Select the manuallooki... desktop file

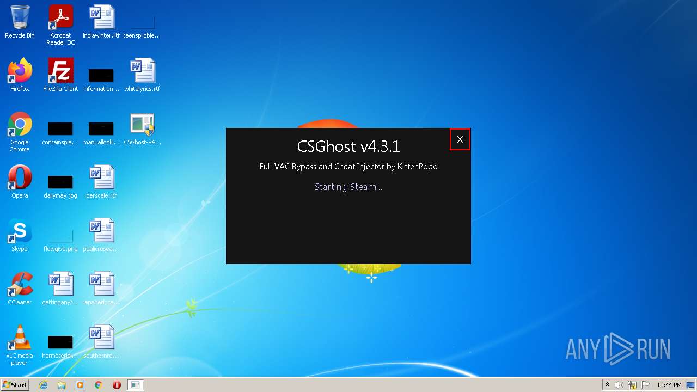[x=101, y=133]
